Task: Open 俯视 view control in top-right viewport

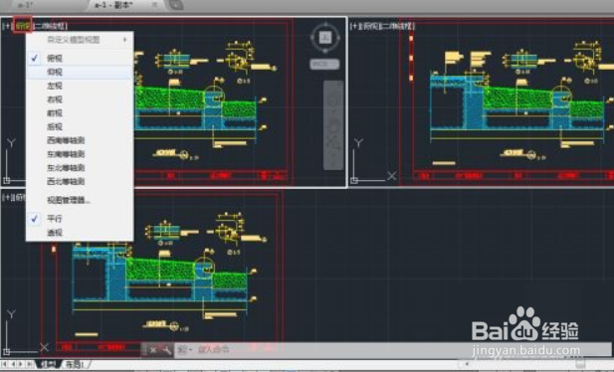Action: pos(370,26)
